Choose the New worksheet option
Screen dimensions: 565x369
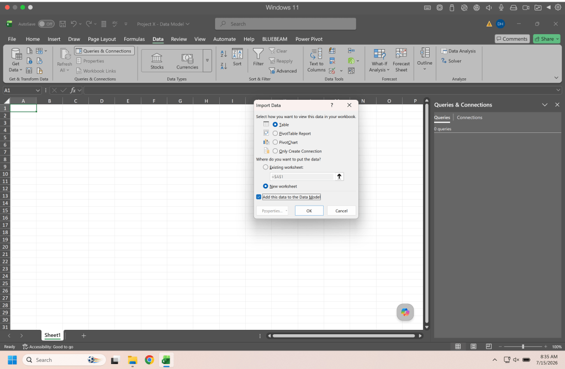tap(266, 186)
